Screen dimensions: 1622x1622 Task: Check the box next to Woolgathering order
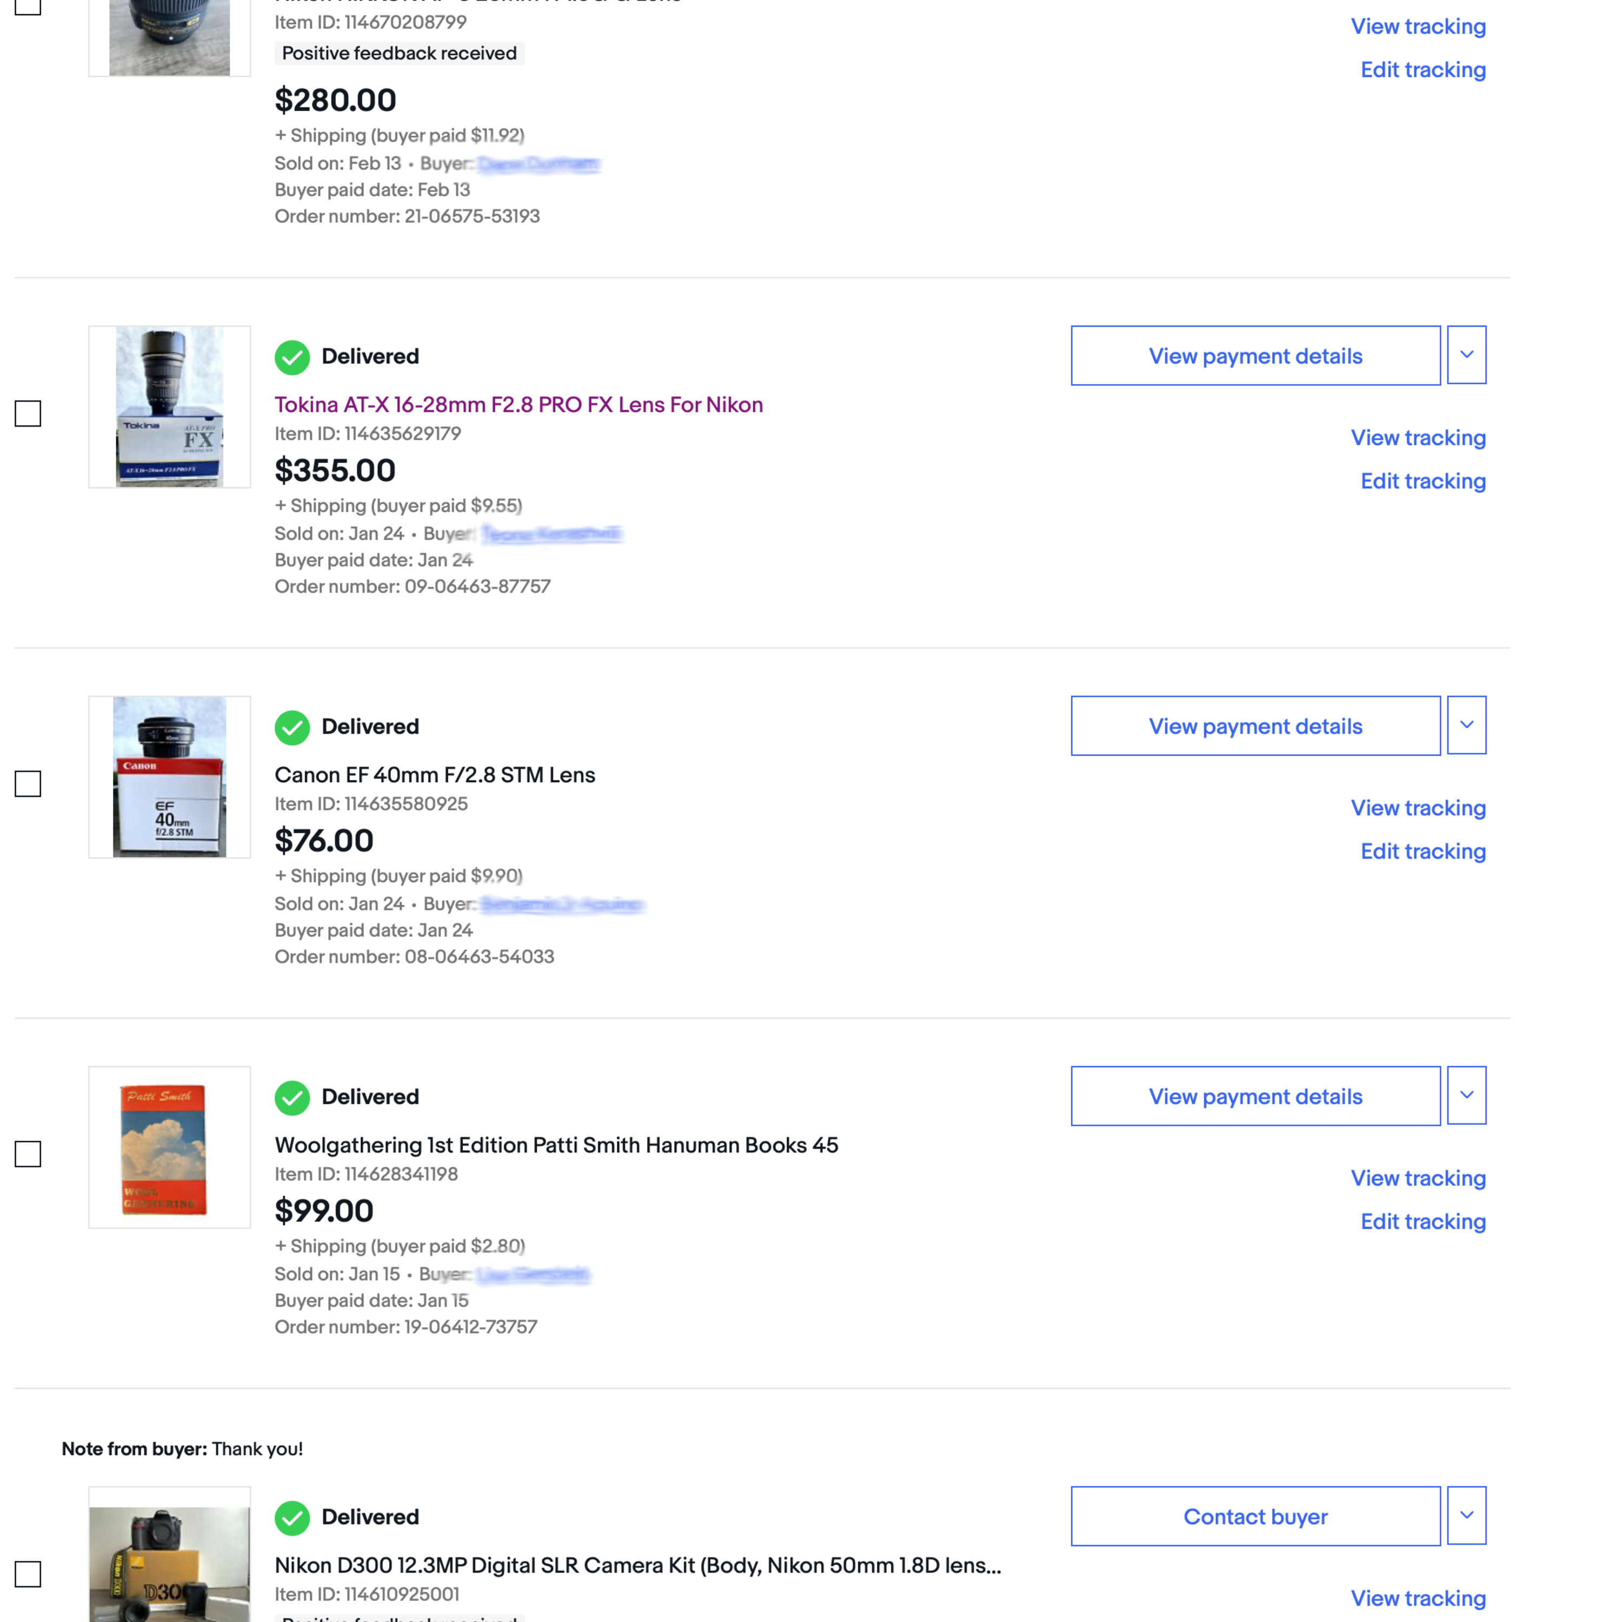(x=28, y=1154)
